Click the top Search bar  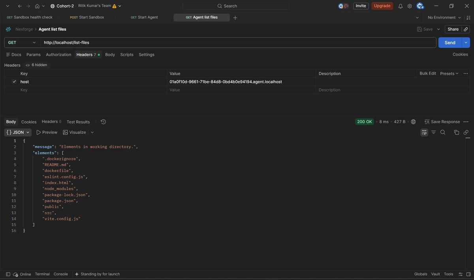point(236,6)
